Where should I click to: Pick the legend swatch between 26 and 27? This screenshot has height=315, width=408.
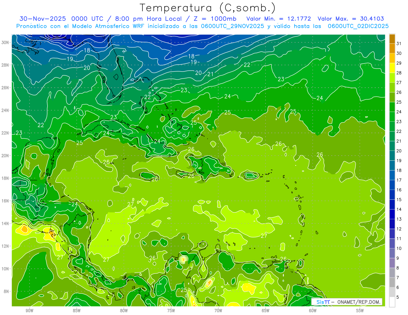coord(392,87)
